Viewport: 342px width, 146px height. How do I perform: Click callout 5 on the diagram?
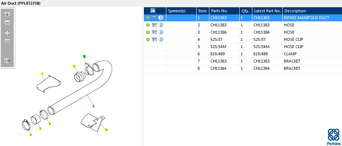31,135
